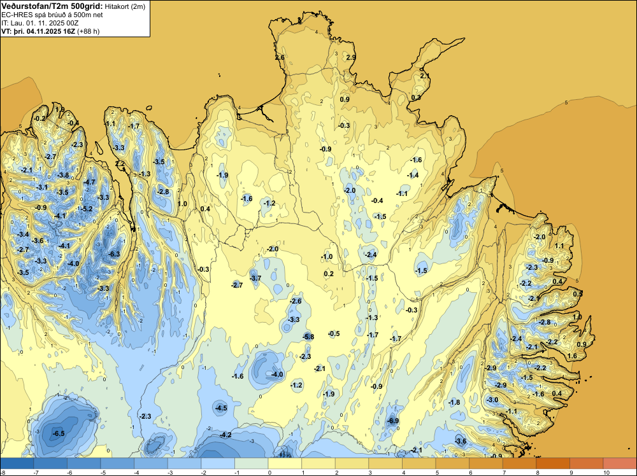Click the '-2.6' temperature value
The image size is (637, 476).
(x=296, y=301)
